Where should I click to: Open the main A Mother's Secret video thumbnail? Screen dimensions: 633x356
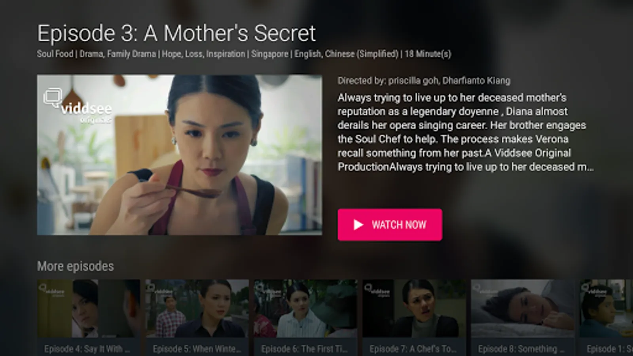click(x=180, y=155)
